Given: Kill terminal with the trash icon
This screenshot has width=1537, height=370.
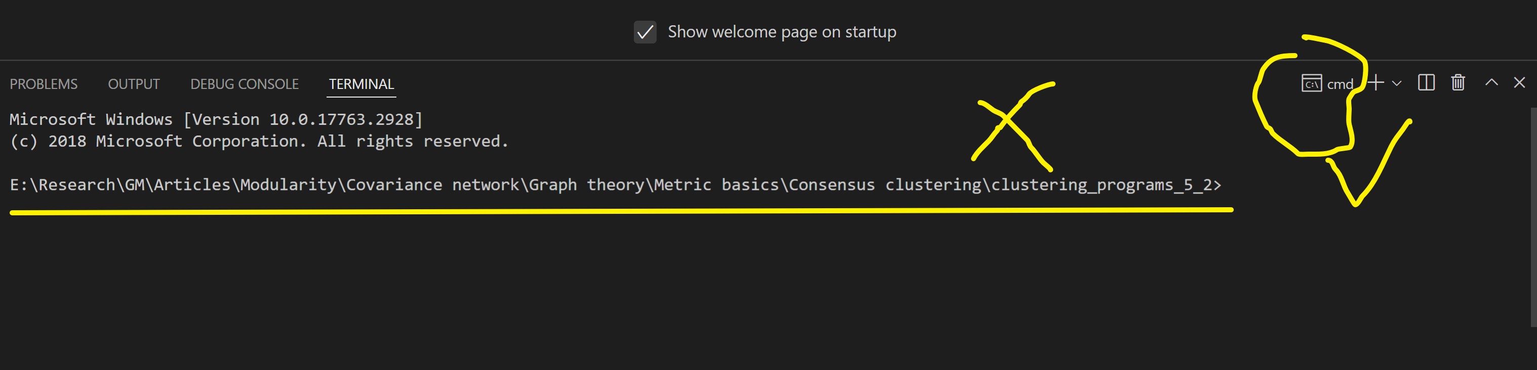Looking at the screenshot, I should point(1458,83).
